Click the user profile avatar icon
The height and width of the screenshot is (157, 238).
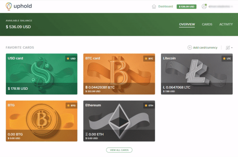click(x=204, y=6)
